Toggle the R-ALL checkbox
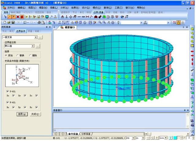 click(8, 103)
